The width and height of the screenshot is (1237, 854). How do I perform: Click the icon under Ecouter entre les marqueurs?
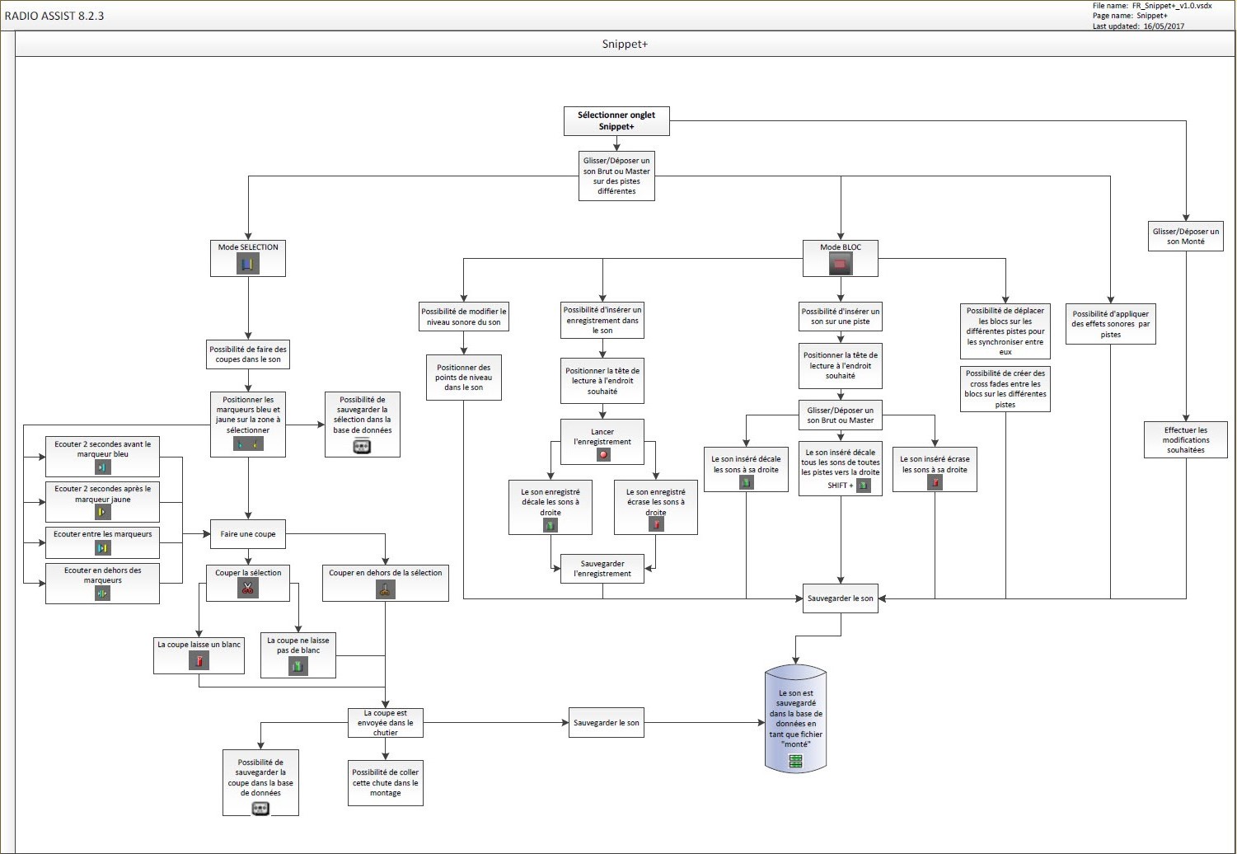(x=102, y=548)
